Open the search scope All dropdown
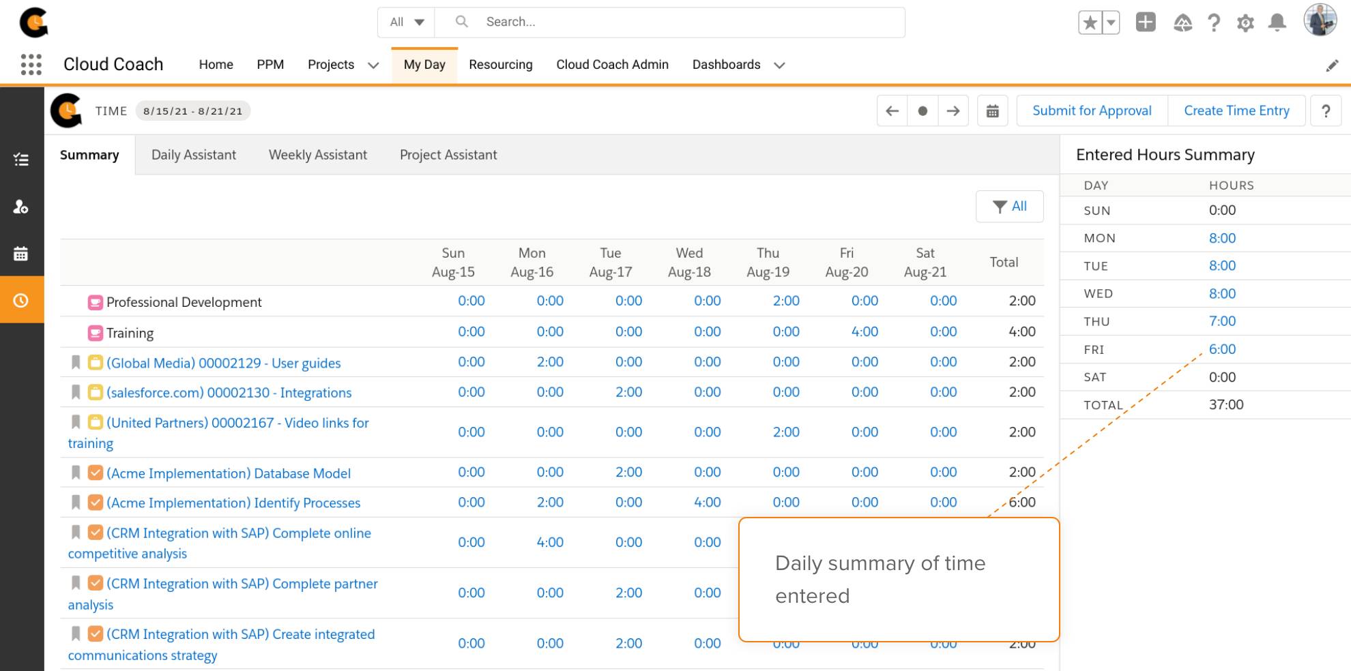Viewport: 1351px width, 671px height. coord(407,22)
